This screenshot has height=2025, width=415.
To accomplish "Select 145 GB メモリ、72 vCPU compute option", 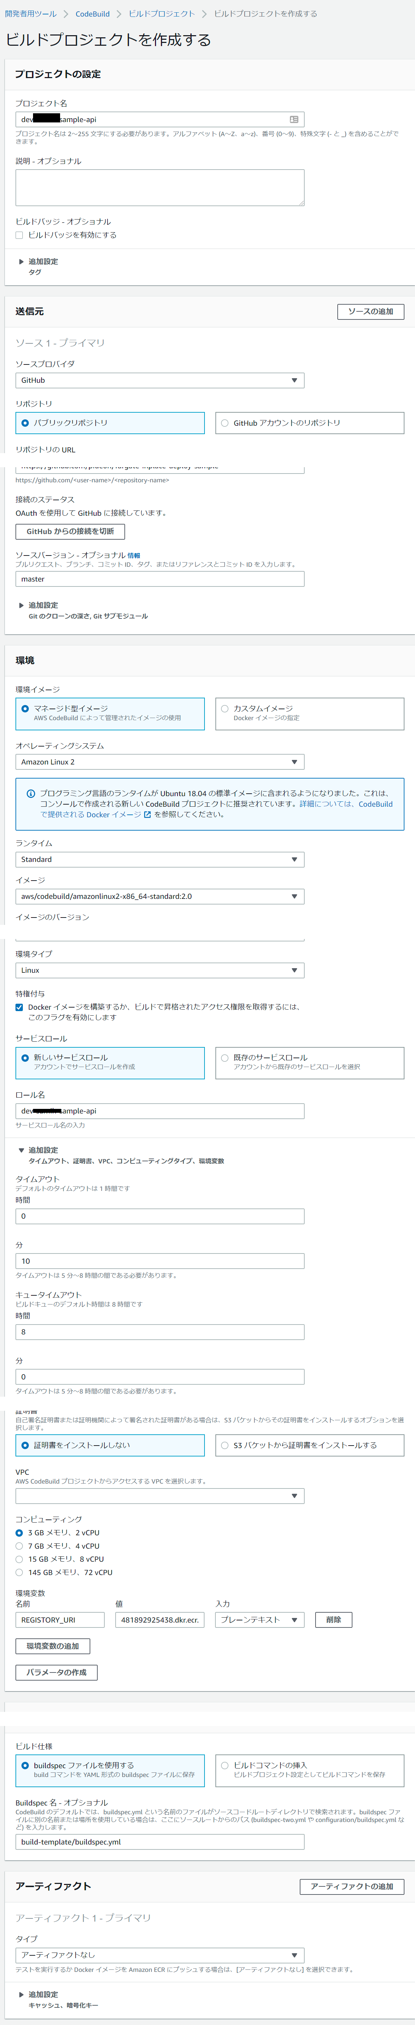I will (20, 1573).
